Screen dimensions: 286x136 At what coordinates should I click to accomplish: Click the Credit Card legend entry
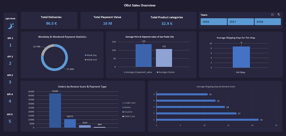pos(129,103)
